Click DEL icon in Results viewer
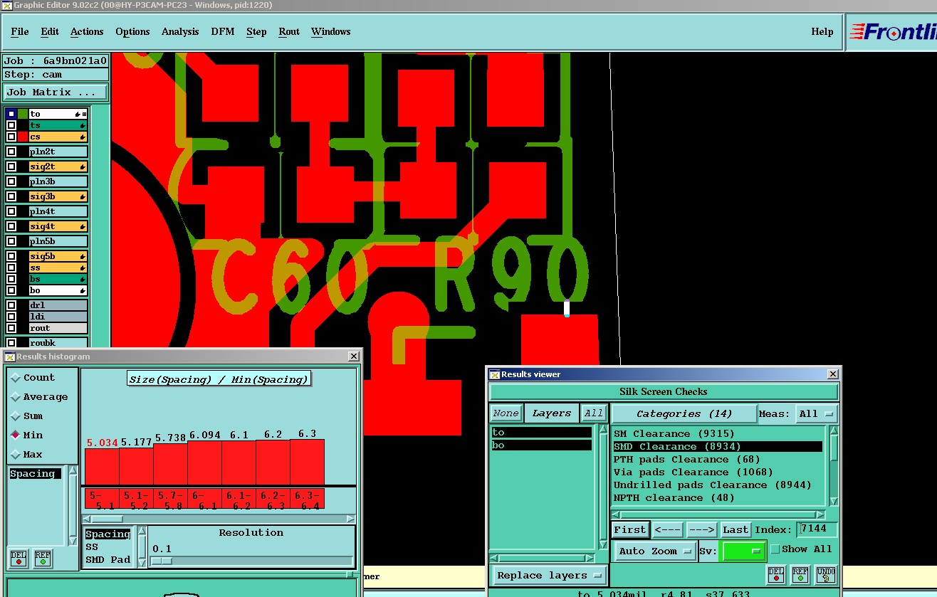Viewport: 937px width, 597px height. 776,574
